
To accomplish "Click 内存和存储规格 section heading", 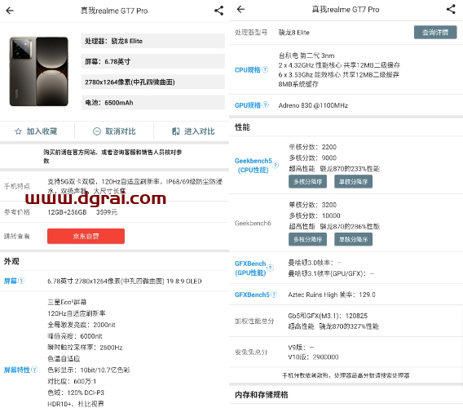I will click(x=262, y=395).
